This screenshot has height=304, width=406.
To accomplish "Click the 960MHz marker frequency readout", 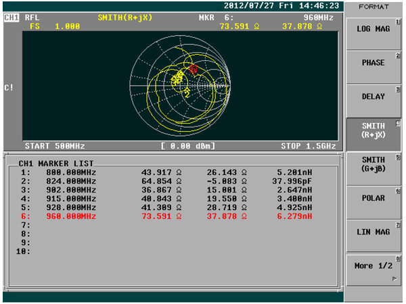I will (x=318, y=18).
